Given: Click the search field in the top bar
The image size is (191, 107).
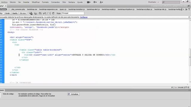Looking at the screenshot, I should pyautogui.click(x=171, y=2).
